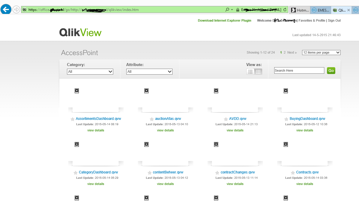Click Next » pagination link
The image size is (359, 206).
pyautogui.click(x=292, y=52)
